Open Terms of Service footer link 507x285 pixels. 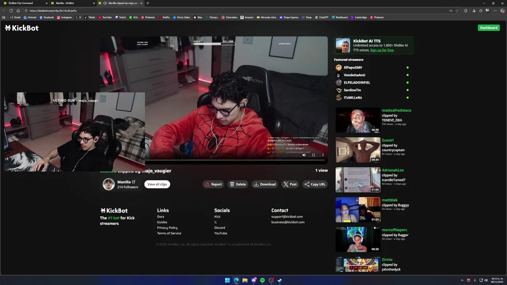pos(169,233)
